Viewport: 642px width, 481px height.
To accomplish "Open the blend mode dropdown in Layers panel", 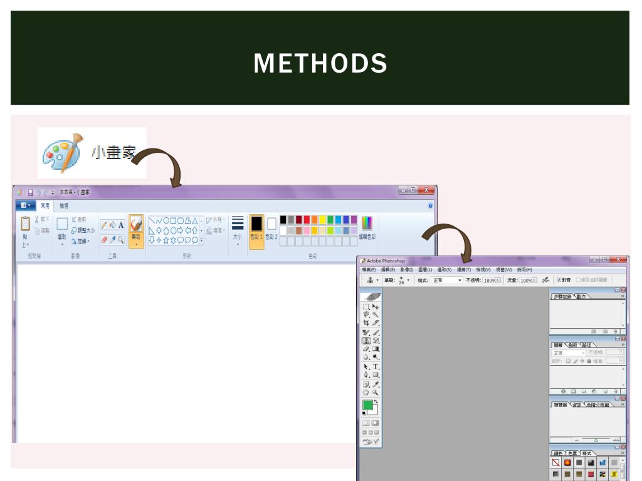I will pyautogui.click(x=569, y=353).
